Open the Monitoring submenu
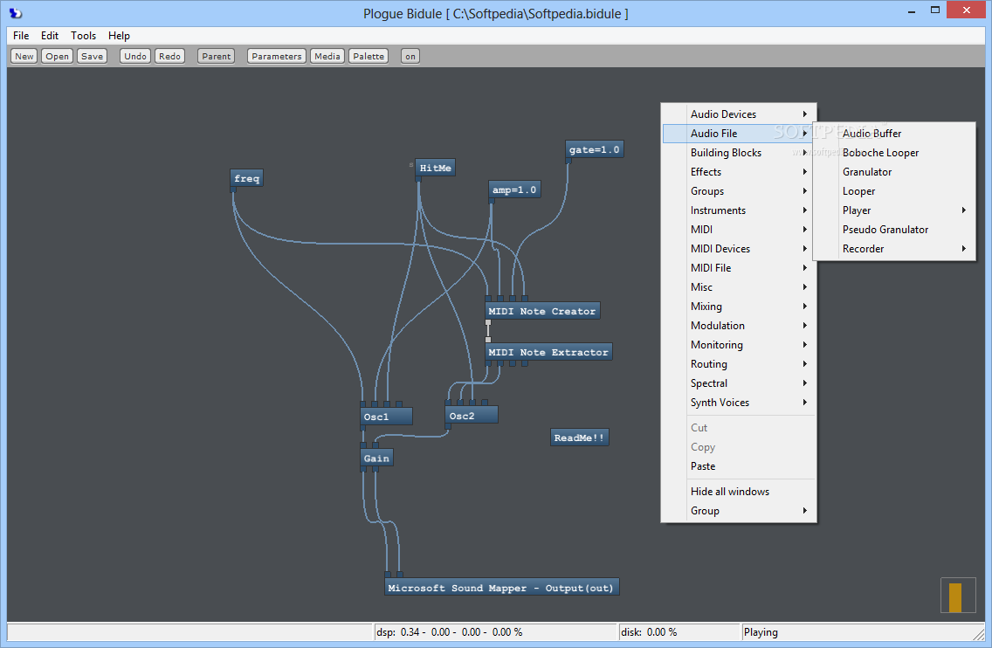This screenshot has height=648, width=992. click(x=739, y=345)
